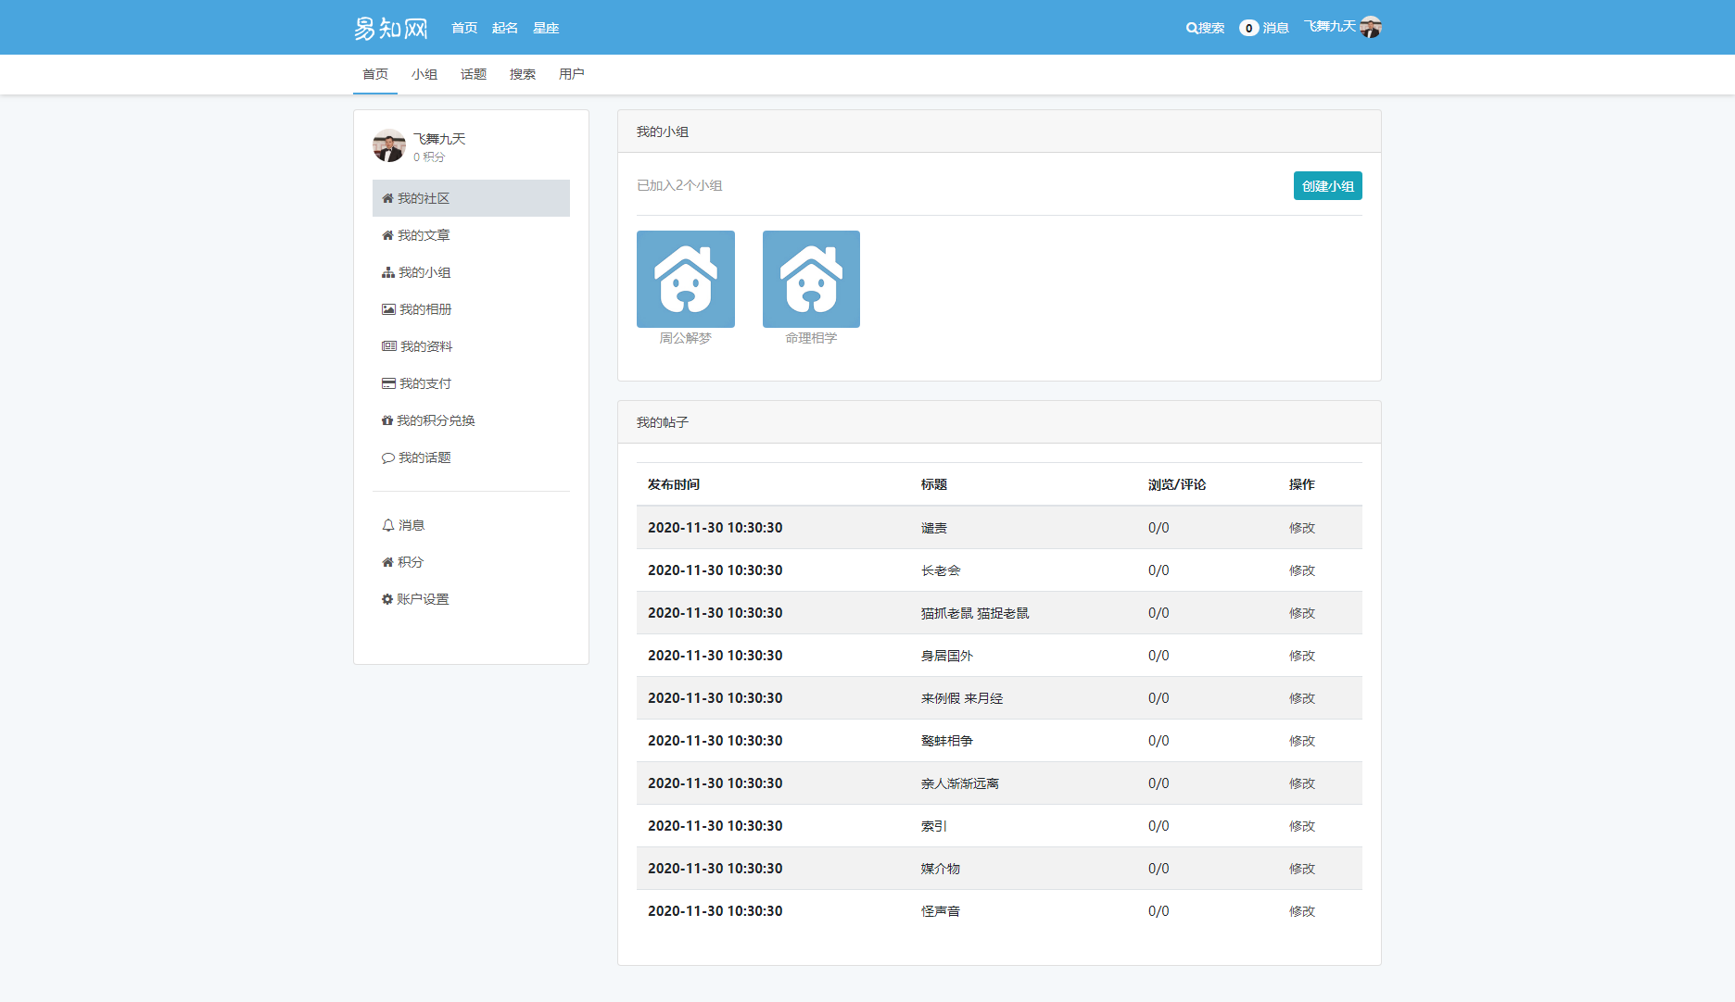Open search via the magnifier icon
The width and height of the screenshot is (1735, 1002).
1192,29
